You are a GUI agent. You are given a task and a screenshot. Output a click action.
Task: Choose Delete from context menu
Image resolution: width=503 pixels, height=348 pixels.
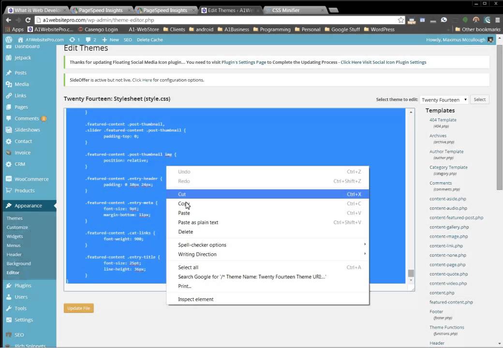(x=267, y=232)
